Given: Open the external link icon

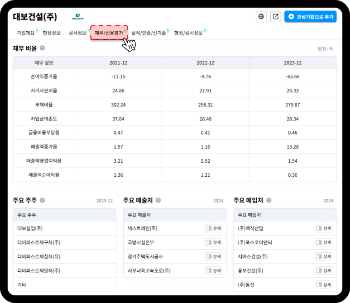Looking at the screenshot, I should tap(276, 16).
